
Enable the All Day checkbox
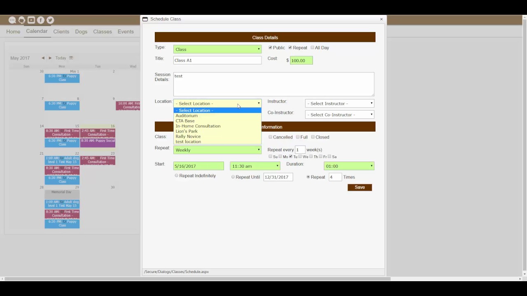(x=312, y=48)
